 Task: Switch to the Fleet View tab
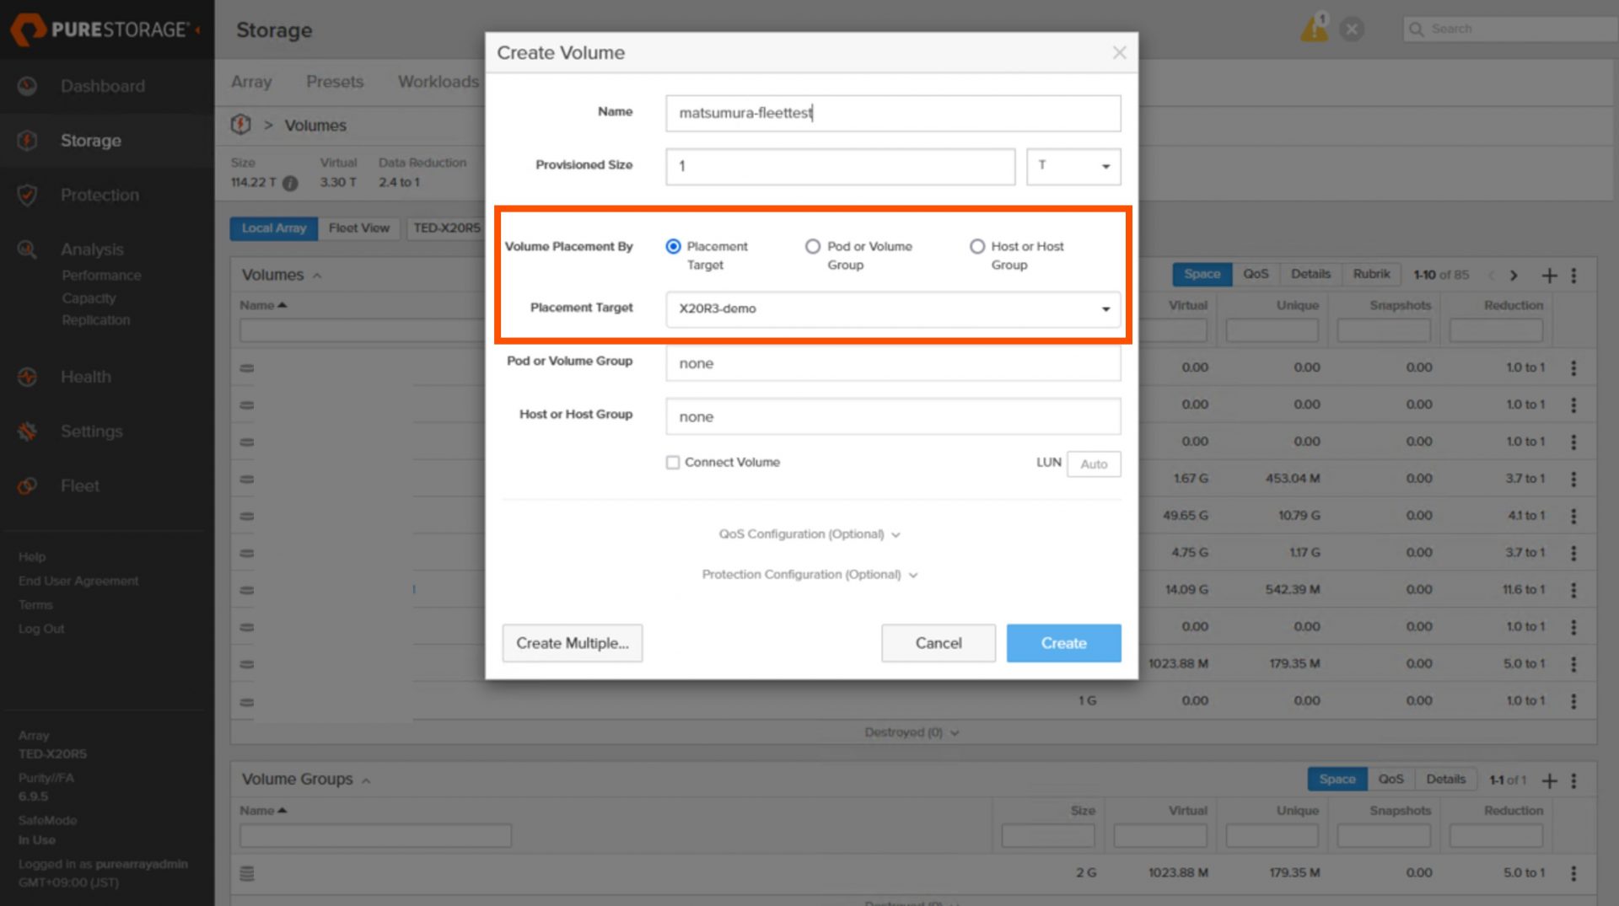click(359, 228)
